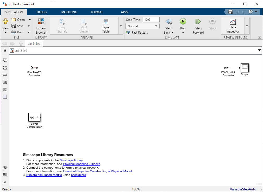This screenshot has width=263, height=192.
Task: Click Fit to View icon in palette
Action: pos(5,68)
